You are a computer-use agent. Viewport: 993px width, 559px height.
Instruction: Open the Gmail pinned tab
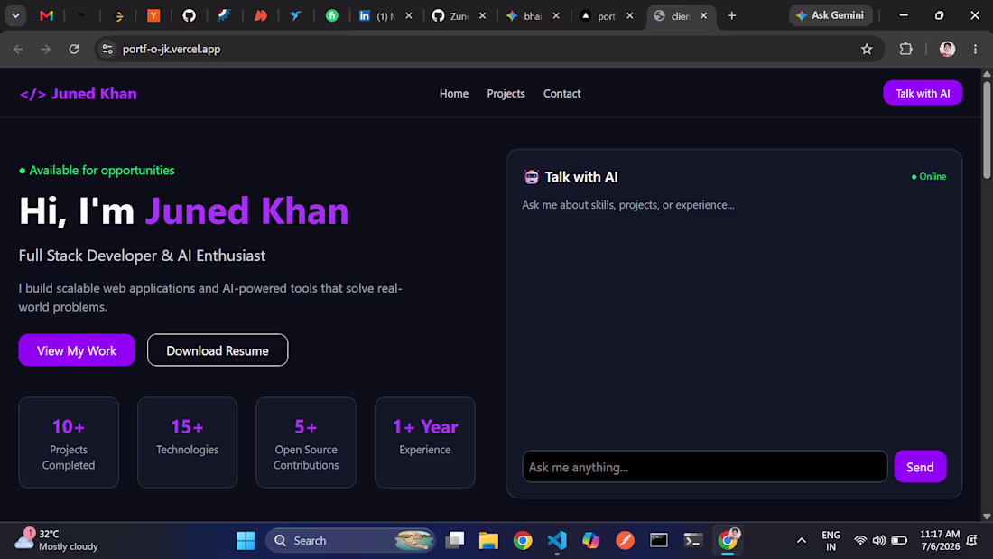pyautogui.click(x=46, y=16)
